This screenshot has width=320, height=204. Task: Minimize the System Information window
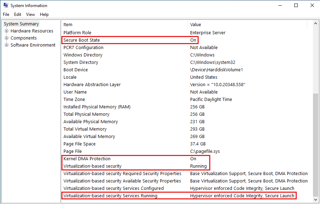pyautogui.click(x=280, y=5)
